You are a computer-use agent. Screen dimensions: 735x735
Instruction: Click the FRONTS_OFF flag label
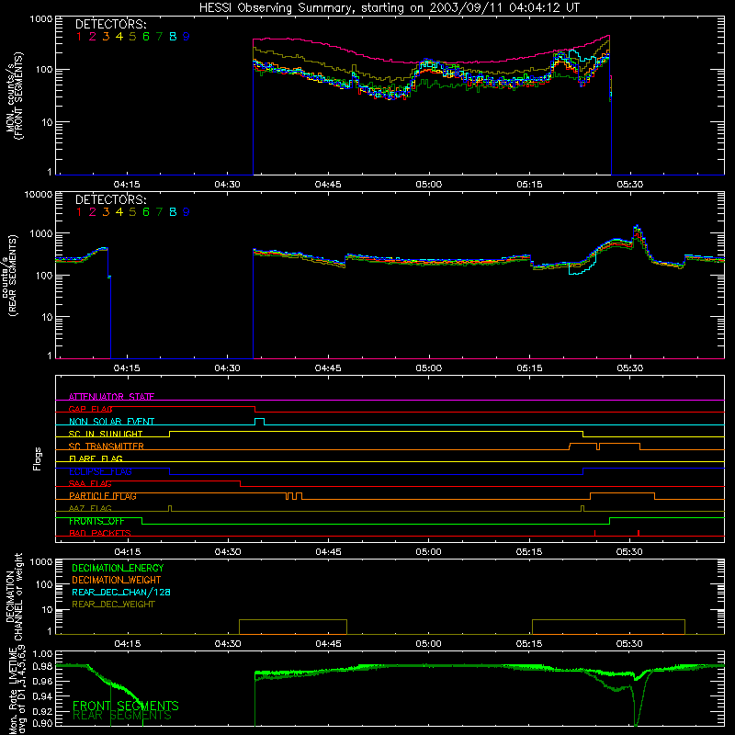[96, 521]
